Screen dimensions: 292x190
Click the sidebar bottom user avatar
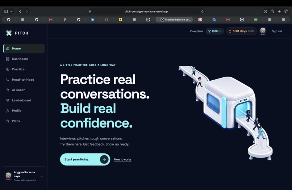[8, 176]
